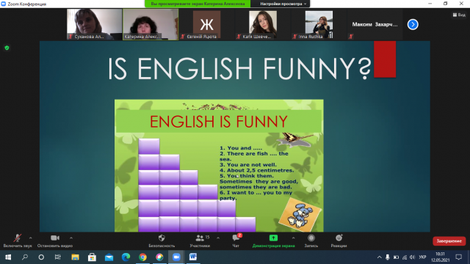The height and width of the screenshot is (264, 470).
Task: Open the Reactions menu
Action: coord(339,241)
